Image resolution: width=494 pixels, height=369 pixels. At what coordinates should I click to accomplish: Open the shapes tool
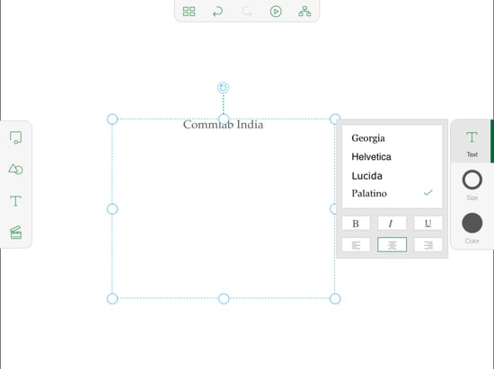coord(15,169)
